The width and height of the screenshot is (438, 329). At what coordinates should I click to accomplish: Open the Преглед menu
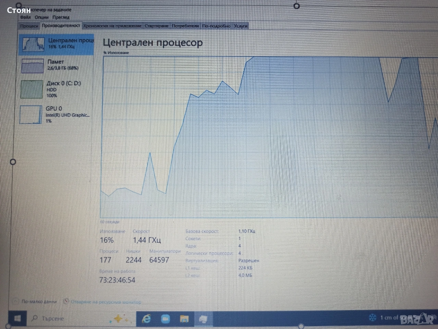(61, 17)
